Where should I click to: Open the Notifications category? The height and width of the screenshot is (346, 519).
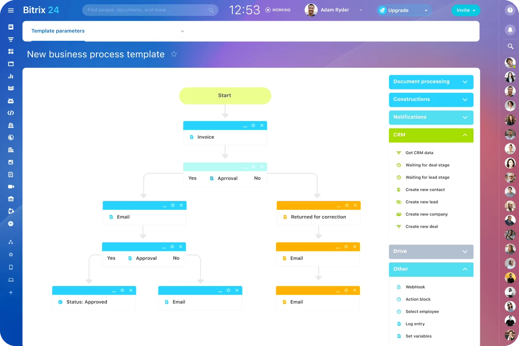click(431, 117)
